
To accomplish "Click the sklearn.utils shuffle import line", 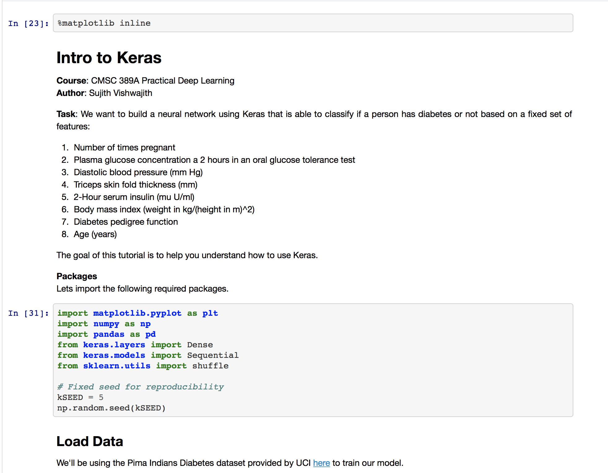I will [143, 366].
